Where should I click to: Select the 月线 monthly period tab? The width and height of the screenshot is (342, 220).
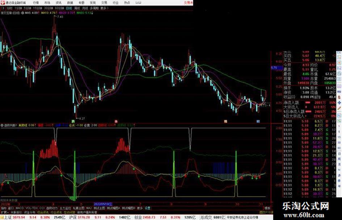tap(85, 8)
